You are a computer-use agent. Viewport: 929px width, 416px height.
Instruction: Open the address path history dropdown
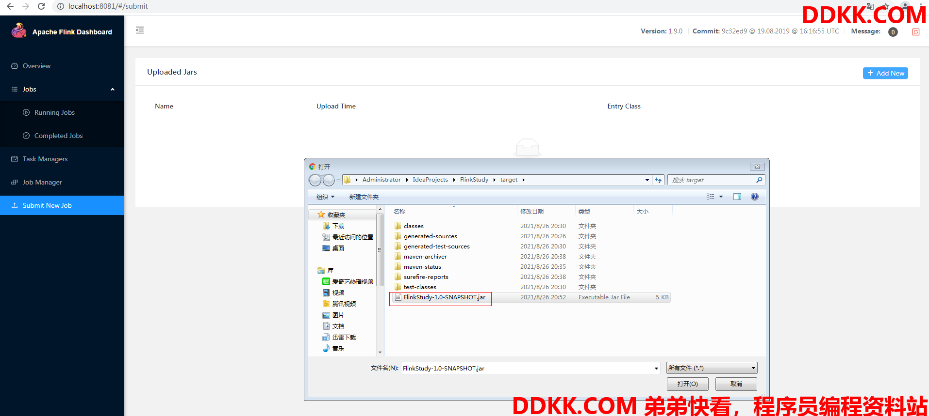[647, 180]
